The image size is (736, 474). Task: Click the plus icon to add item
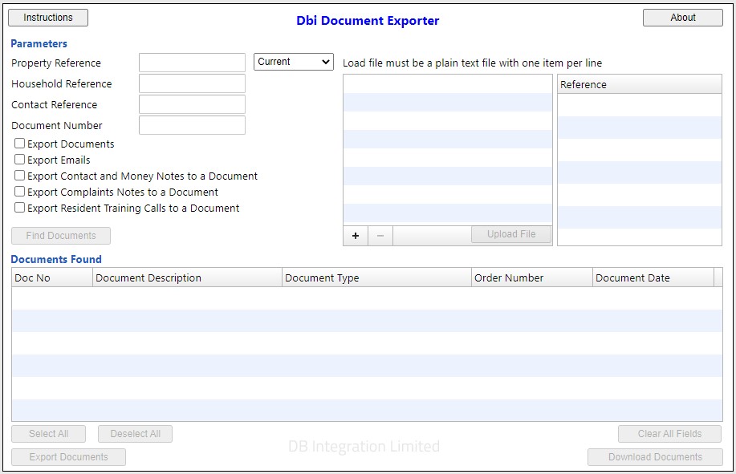point(356,236)
